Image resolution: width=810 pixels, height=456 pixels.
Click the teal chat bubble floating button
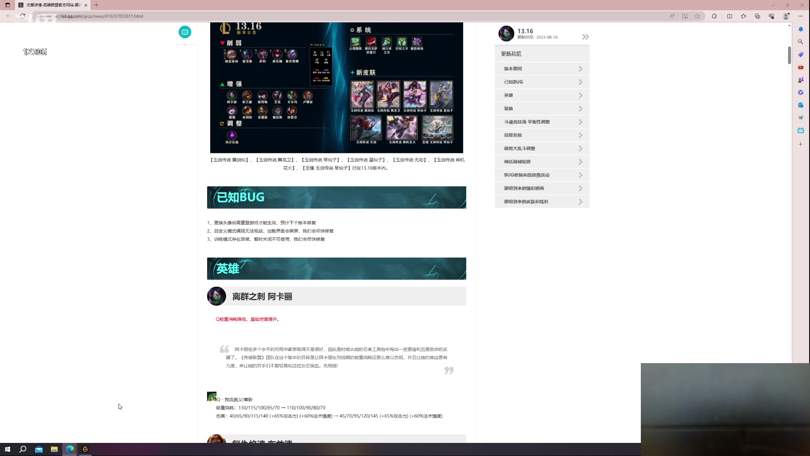click(x=185, y=32)
